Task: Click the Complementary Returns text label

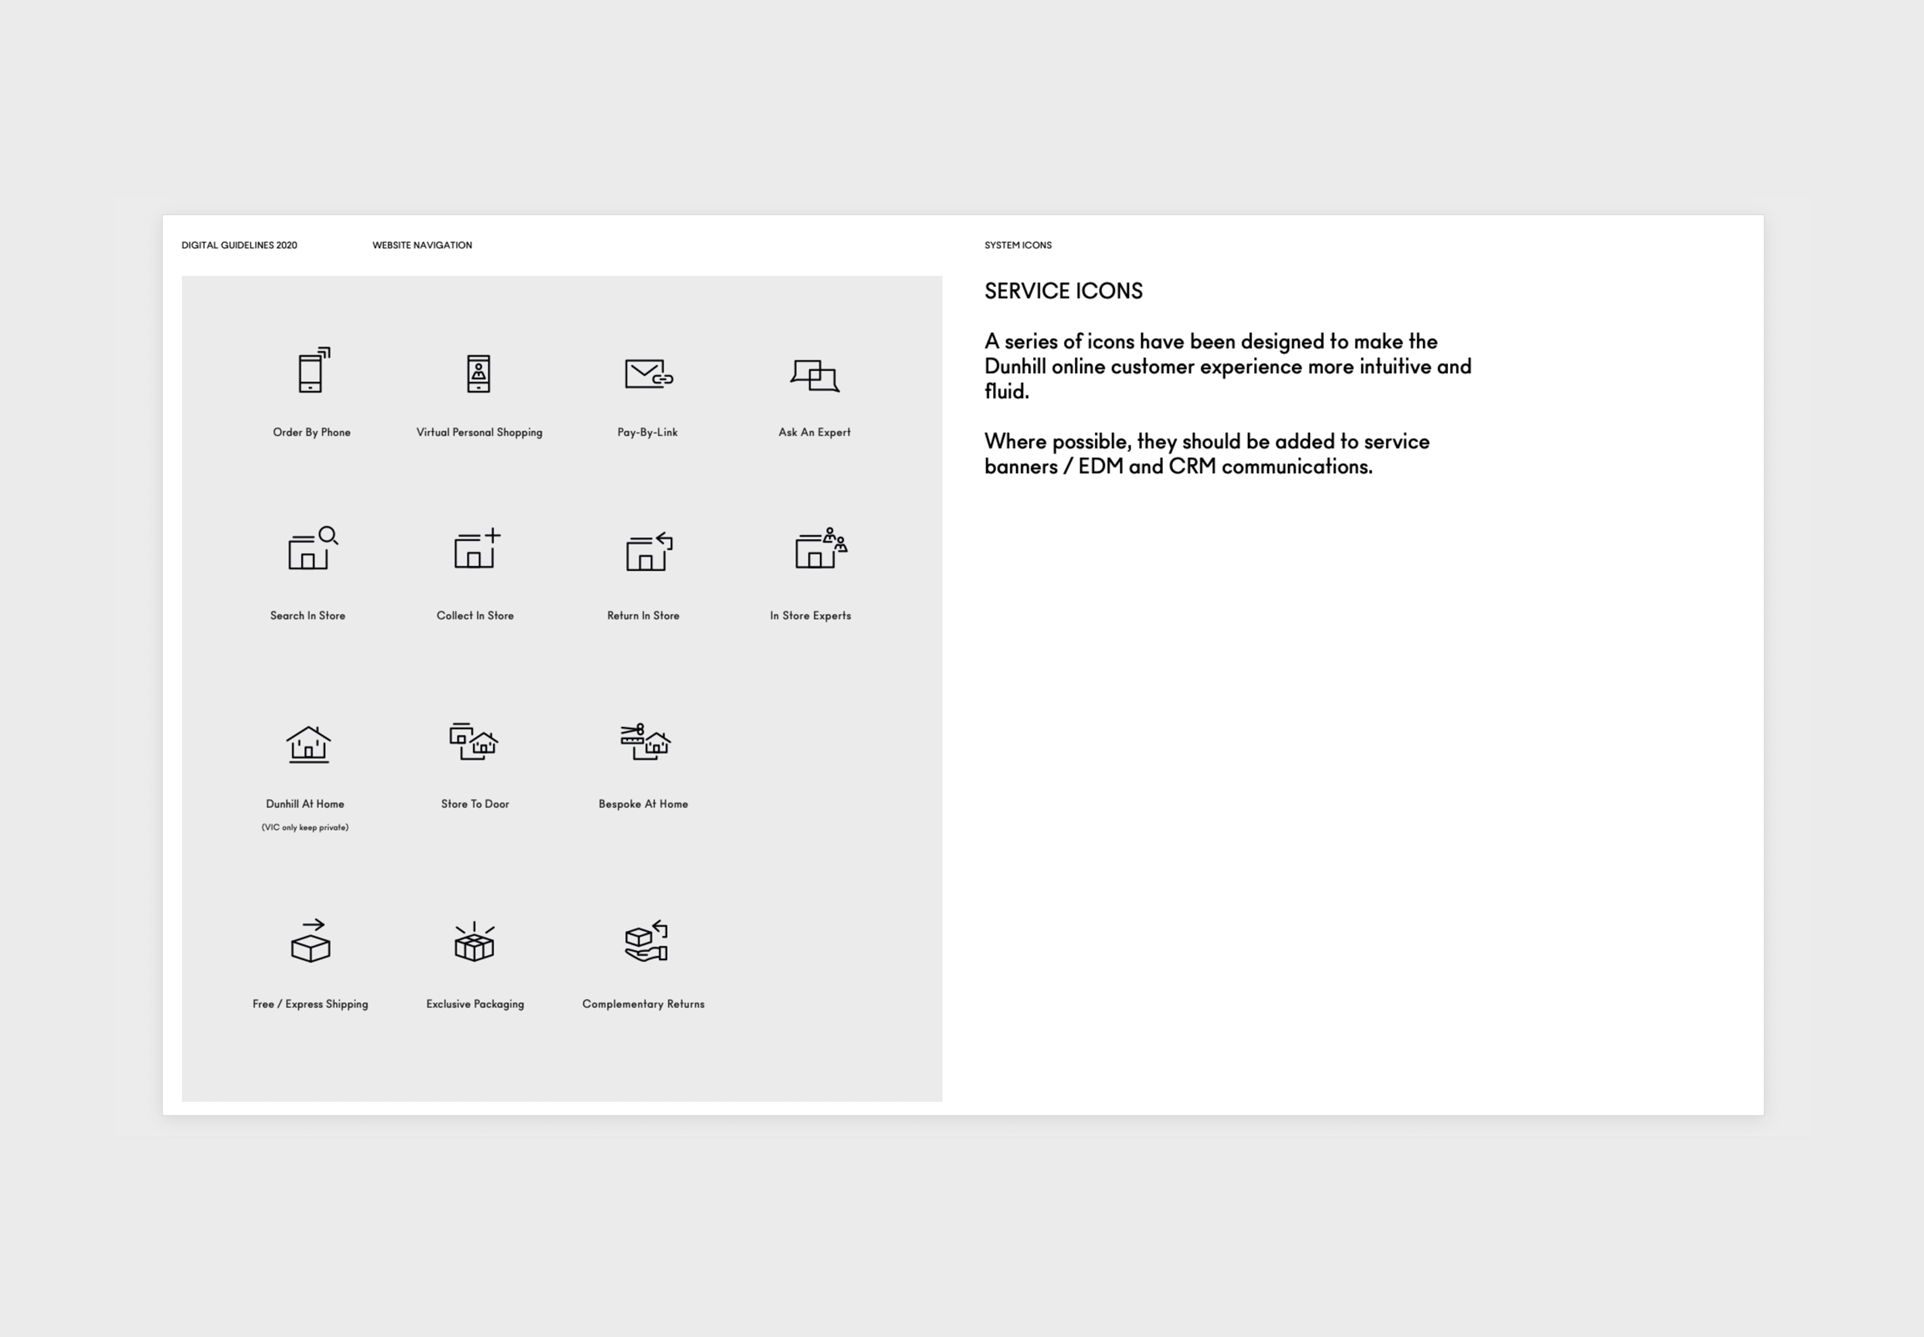Action: point(643,1004)
